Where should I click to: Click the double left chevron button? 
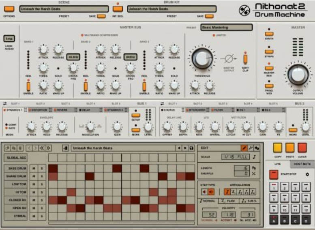point(42,148)
